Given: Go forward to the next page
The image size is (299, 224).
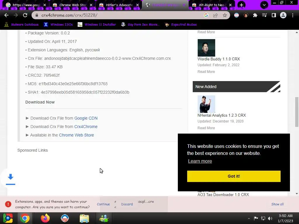Looking at the screenshot, I should (x=16, y=15).
